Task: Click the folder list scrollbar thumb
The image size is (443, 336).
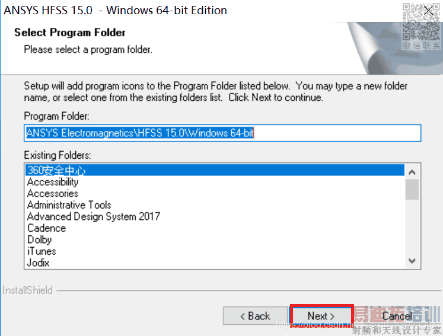Action: coord(412,190)
